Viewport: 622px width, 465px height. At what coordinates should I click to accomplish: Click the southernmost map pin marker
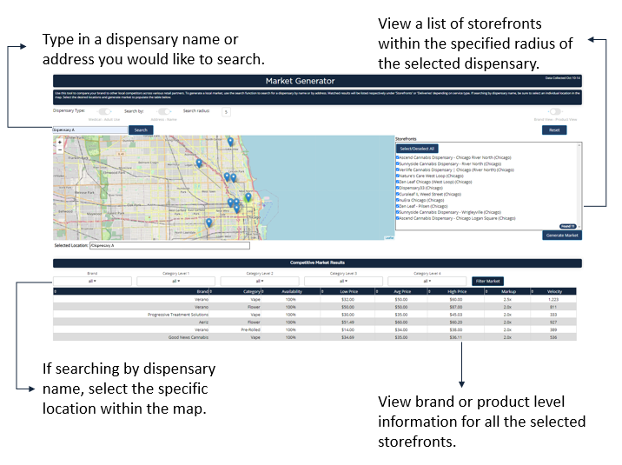coord(208,223)
